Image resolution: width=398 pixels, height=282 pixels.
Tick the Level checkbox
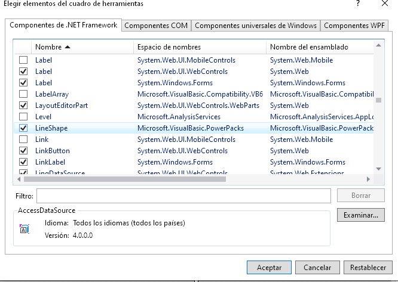pos(23,117)
